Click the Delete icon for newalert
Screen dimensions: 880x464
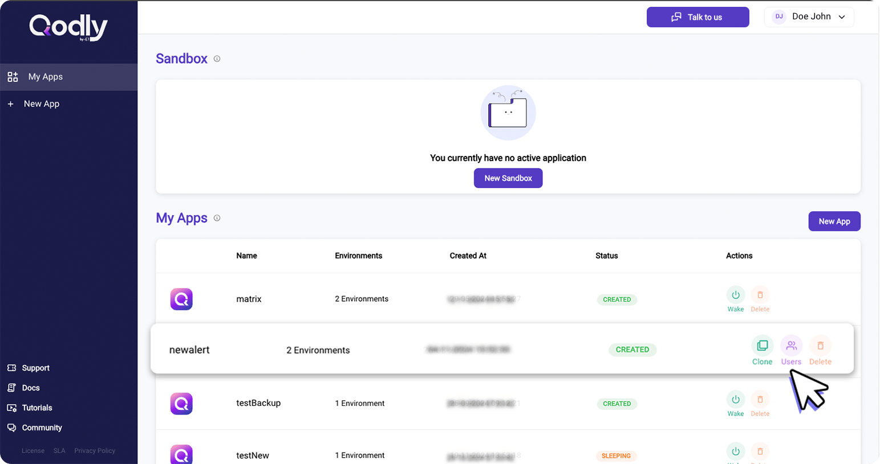820,346
